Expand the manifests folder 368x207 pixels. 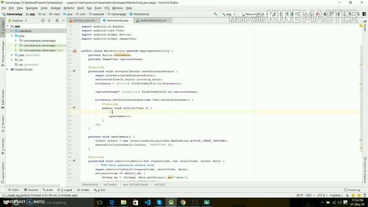click(x=11, y=31)
